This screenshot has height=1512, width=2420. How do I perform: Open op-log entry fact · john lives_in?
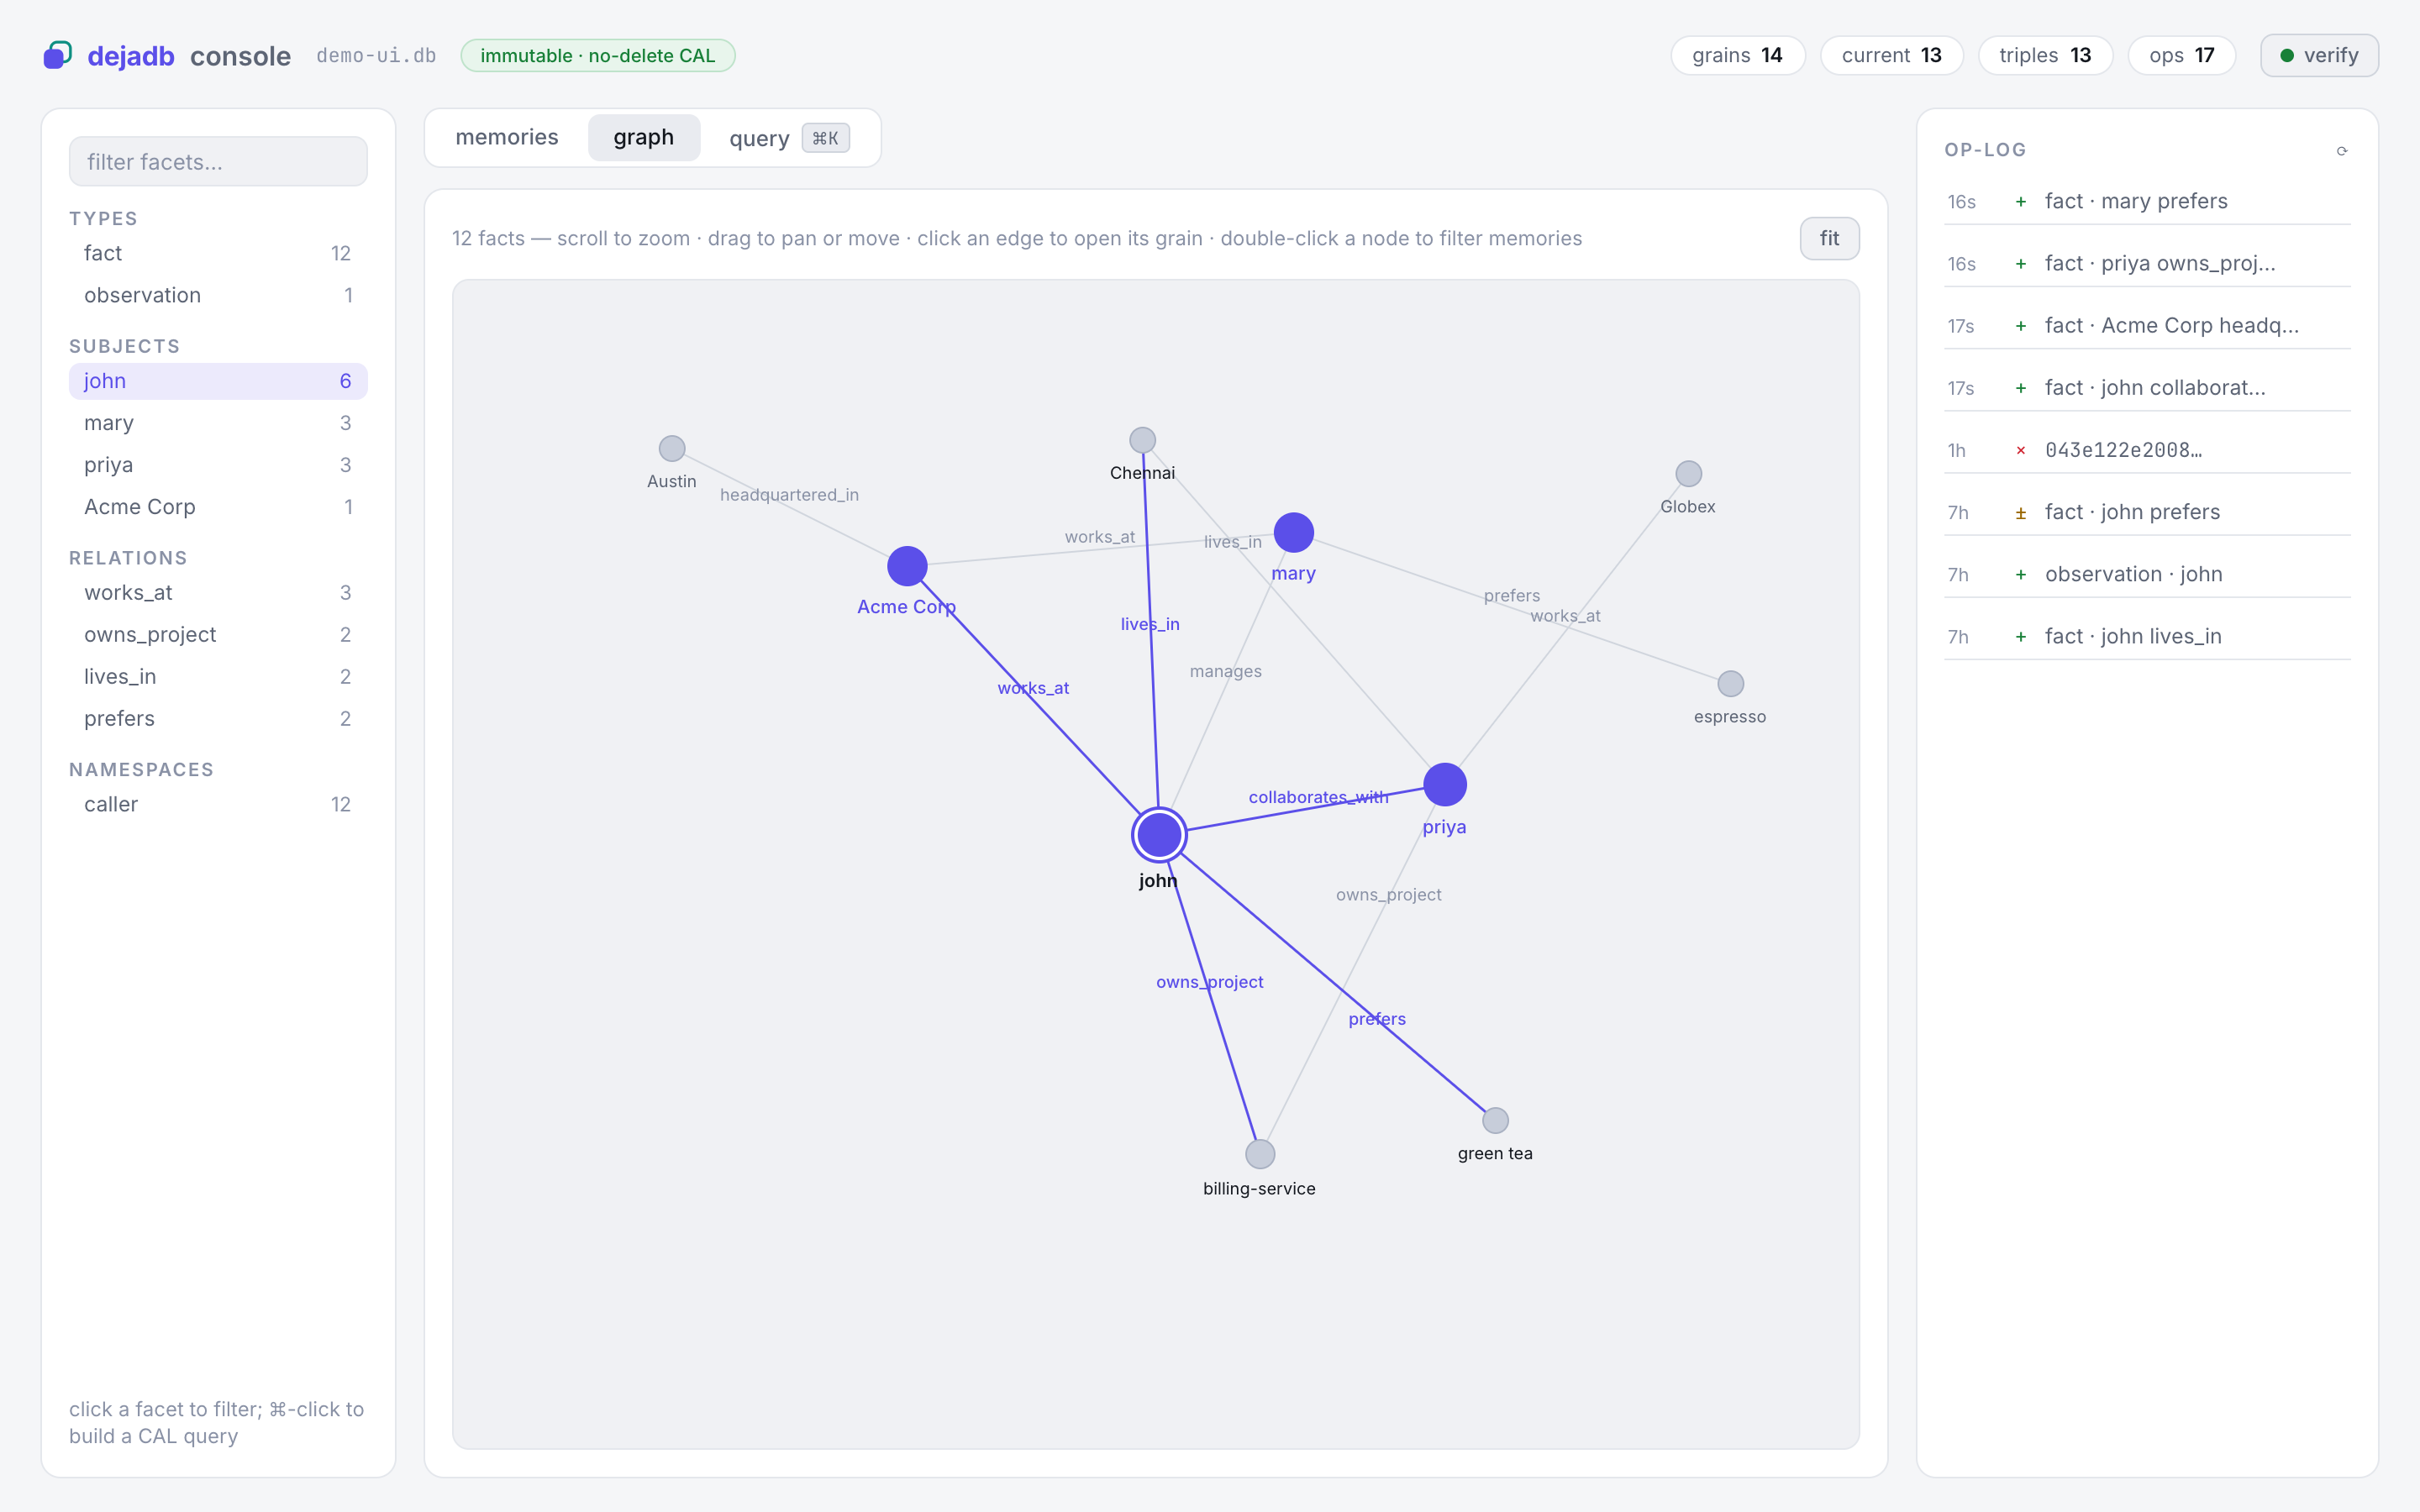tap(2147, 636)
